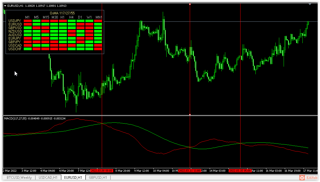Click the M1 column header
This screenshot has width=320, height=182.
click(x=27, y=17)
